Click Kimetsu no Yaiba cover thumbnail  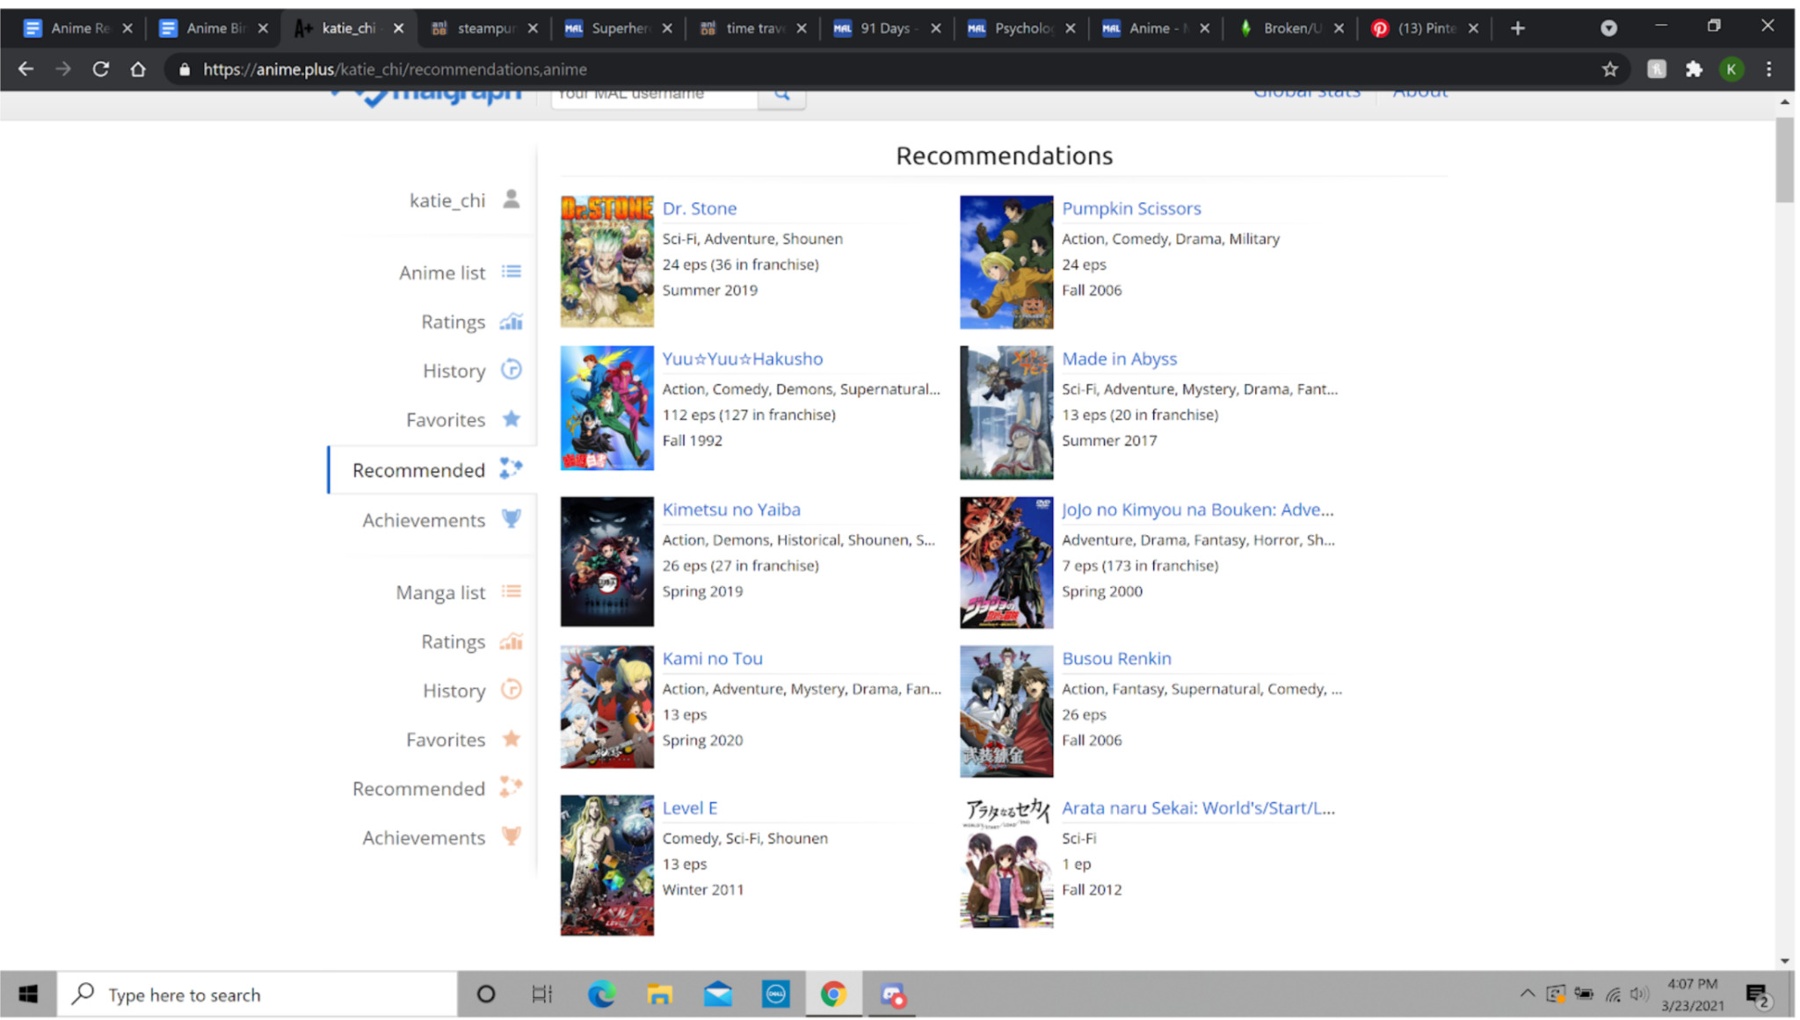(x=606, y=561)
